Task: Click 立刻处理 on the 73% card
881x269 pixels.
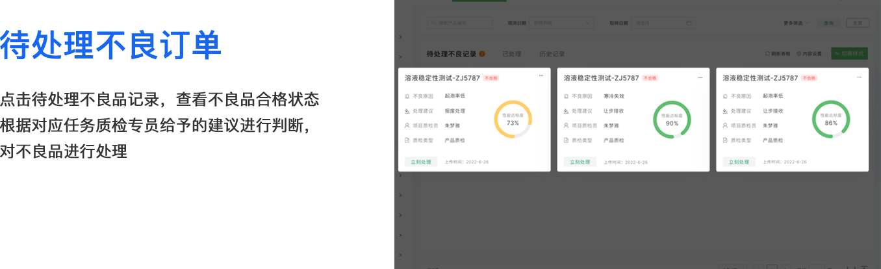Action: (x=420, y=162)
